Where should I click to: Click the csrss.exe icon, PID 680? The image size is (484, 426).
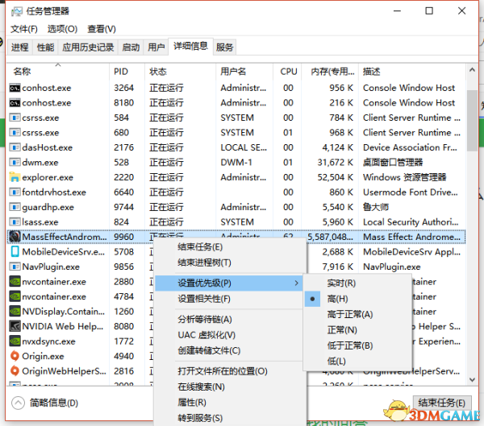pos(15,133)
